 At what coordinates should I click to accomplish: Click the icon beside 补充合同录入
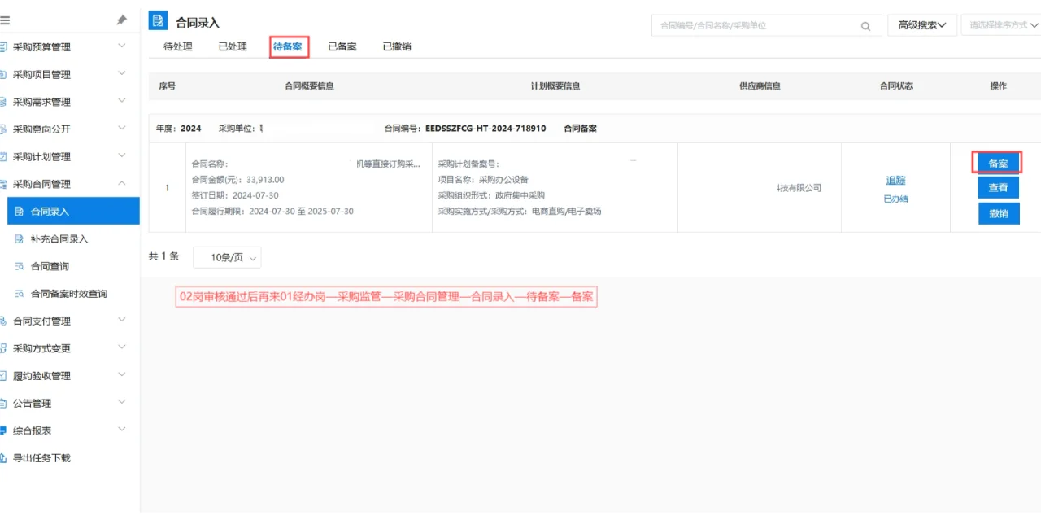[20, 239]
